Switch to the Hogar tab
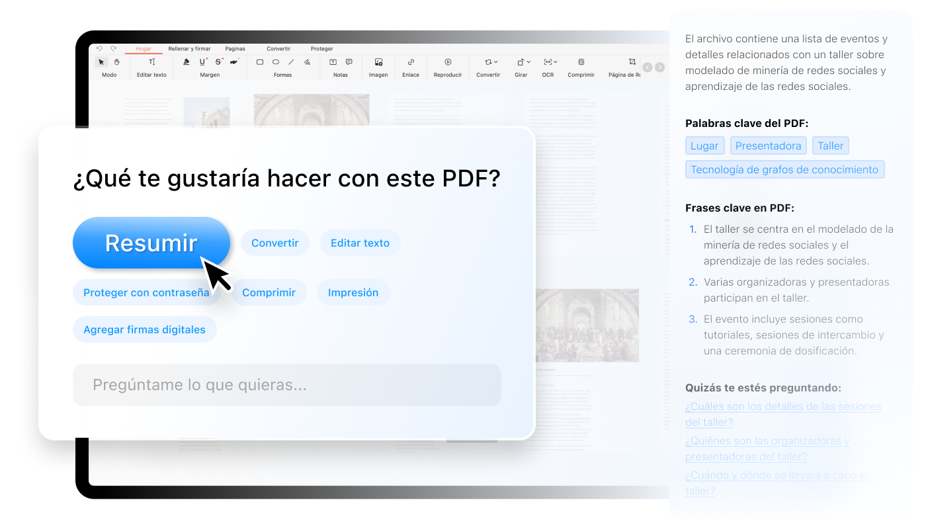 (144, 49)
